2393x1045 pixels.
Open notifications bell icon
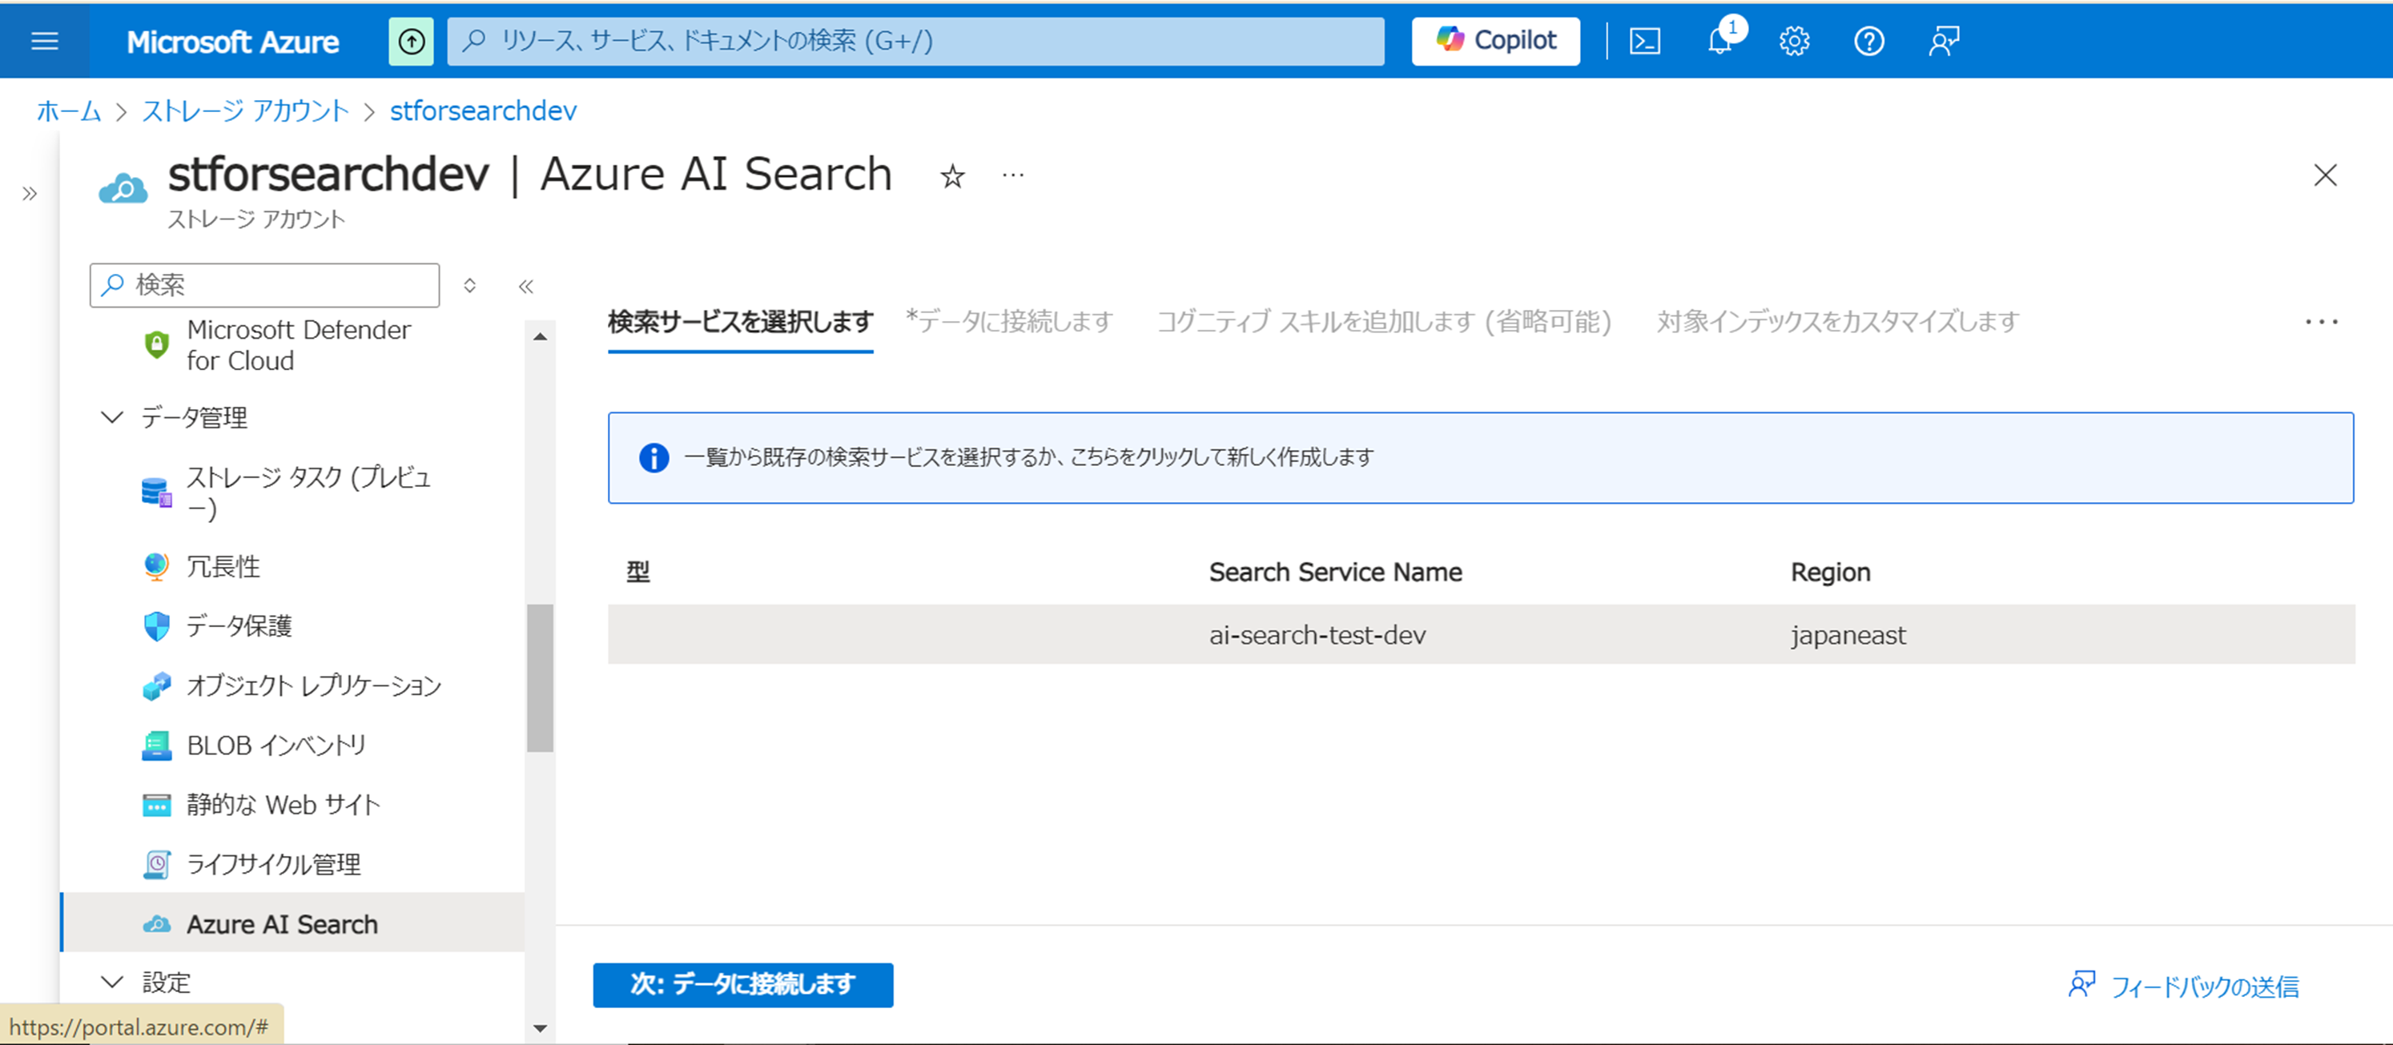(1720, 41)
